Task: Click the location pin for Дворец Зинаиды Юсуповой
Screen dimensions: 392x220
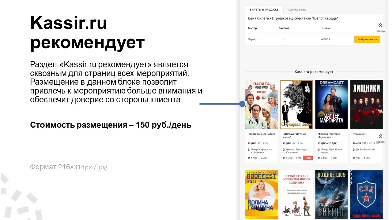Action: click(284, 150)
